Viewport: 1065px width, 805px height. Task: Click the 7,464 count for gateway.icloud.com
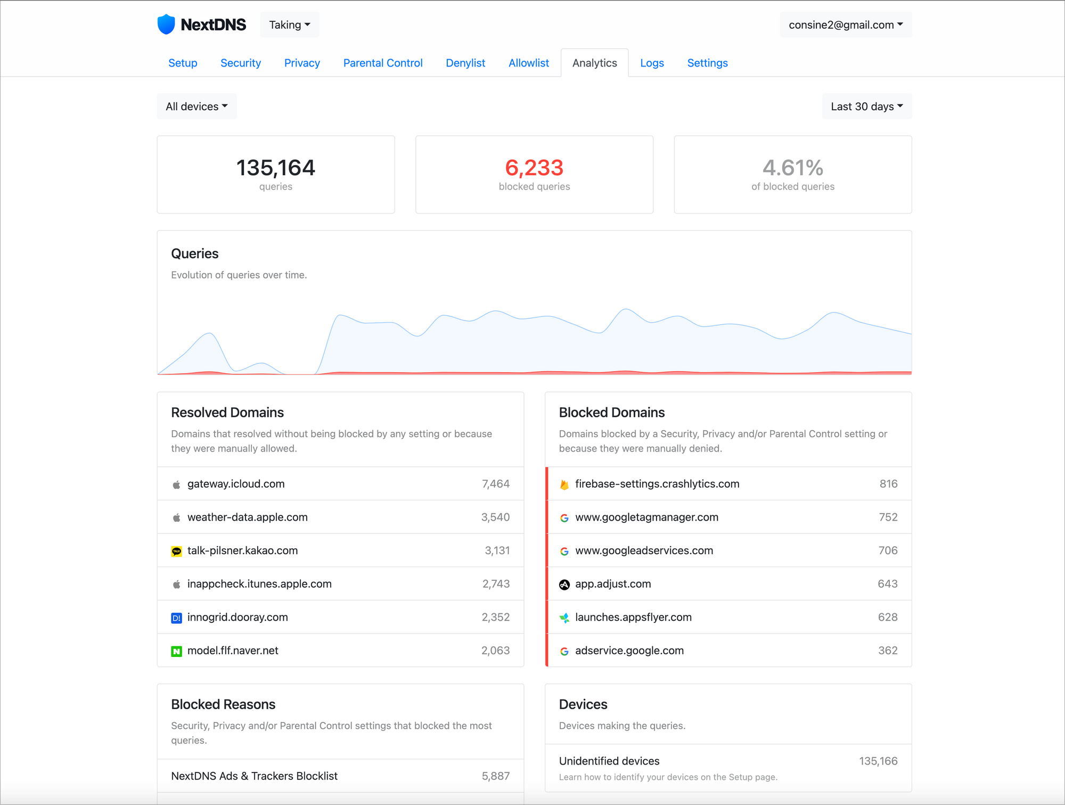(x=496, y=484)
